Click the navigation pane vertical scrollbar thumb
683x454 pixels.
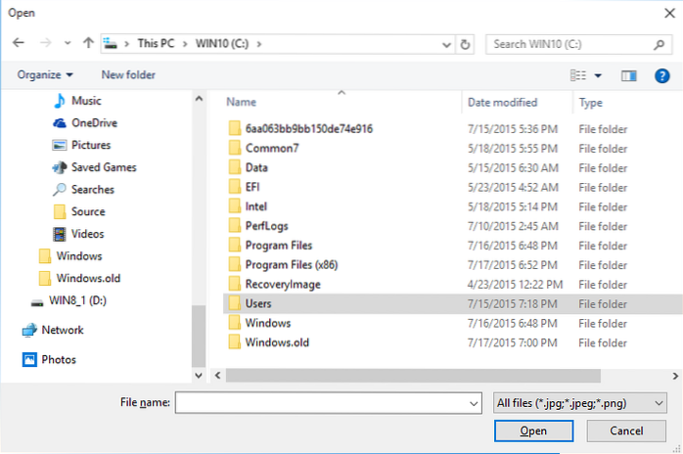click(x=199, y=337)
